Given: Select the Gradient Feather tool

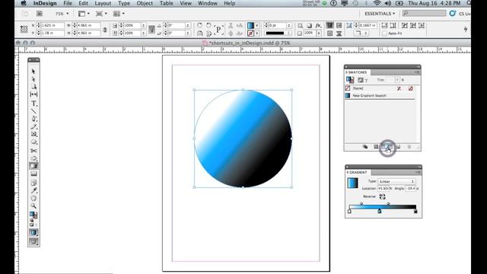Looking at the screenshot, I should [x=33, y=174].
